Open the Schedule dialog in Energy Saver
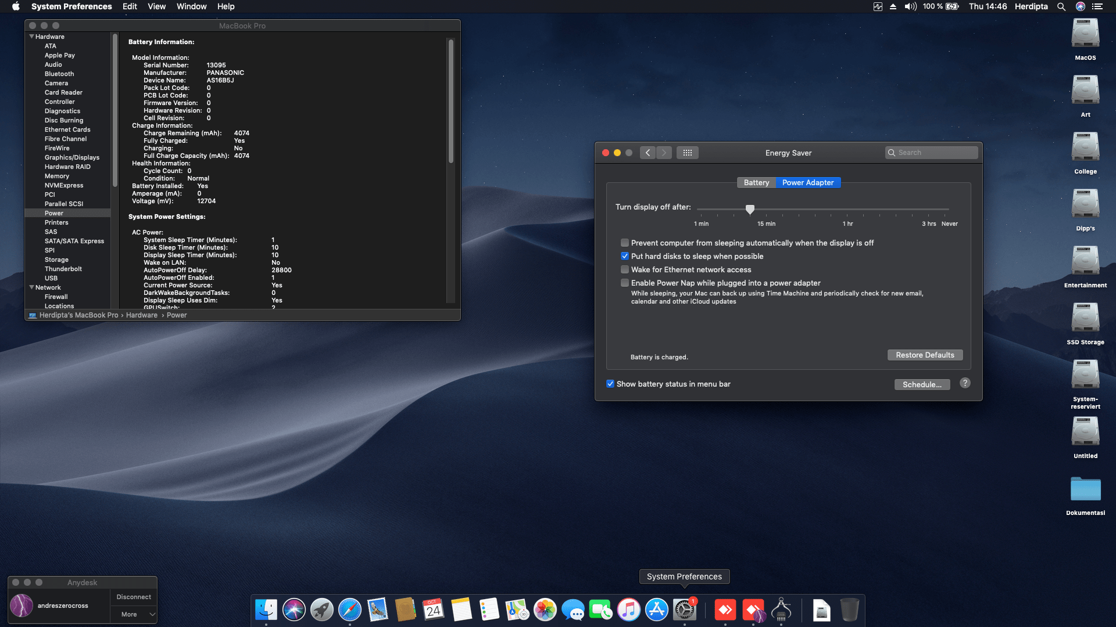1116x627 pixels. coord(922,384)
